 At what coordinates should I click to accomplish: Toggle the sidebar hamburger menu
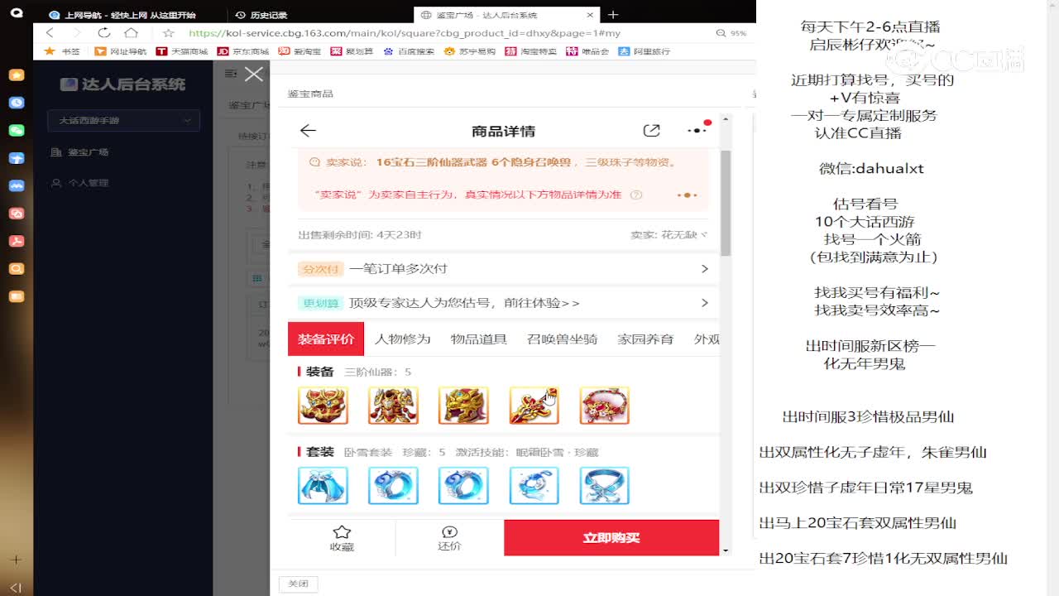230,74
